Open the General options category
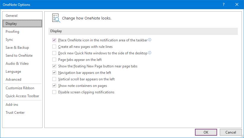 coord(22,16)
